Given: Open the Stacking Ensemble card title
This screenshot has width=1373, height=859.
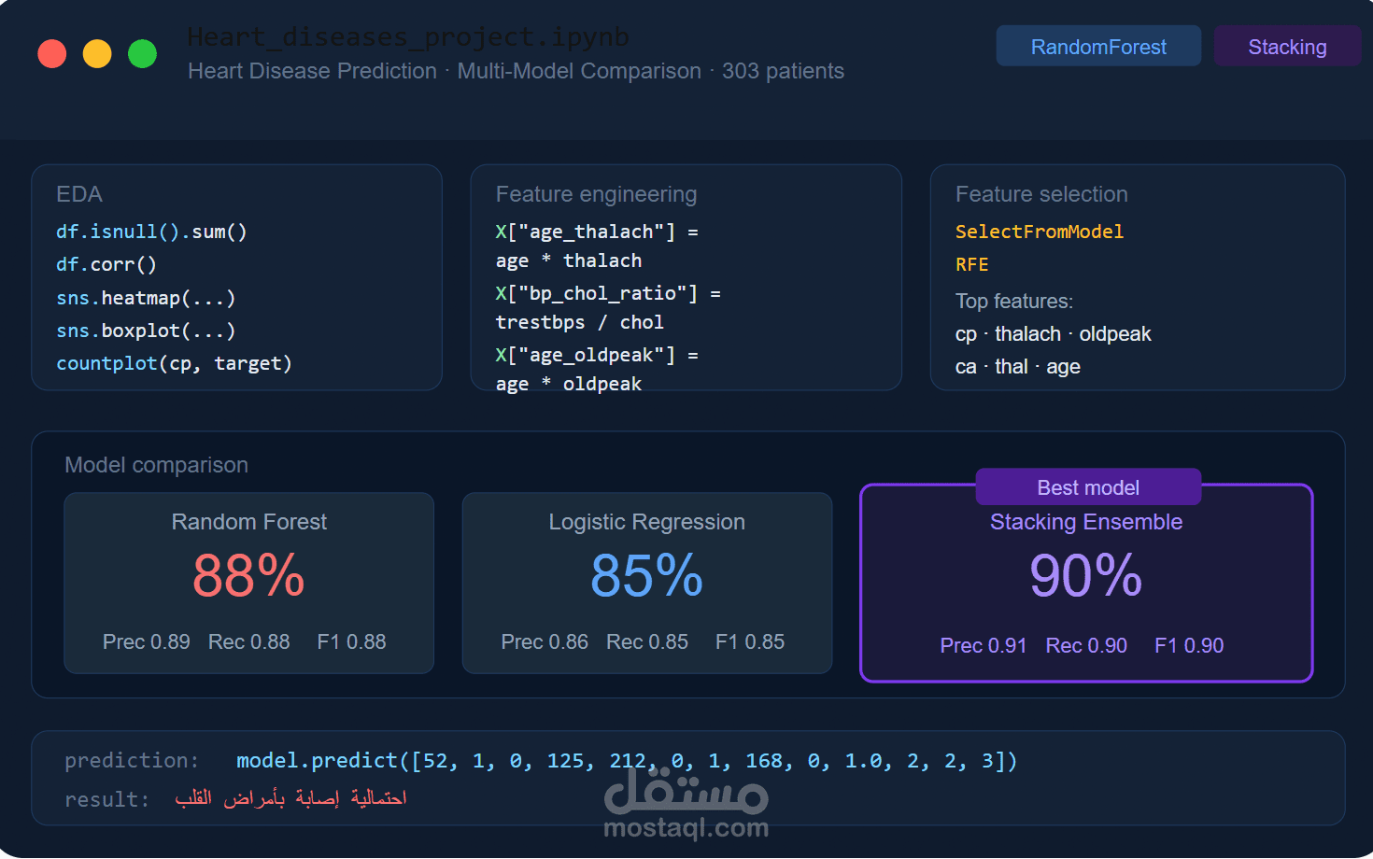Looking at the screenshot, I should 1086,522.
